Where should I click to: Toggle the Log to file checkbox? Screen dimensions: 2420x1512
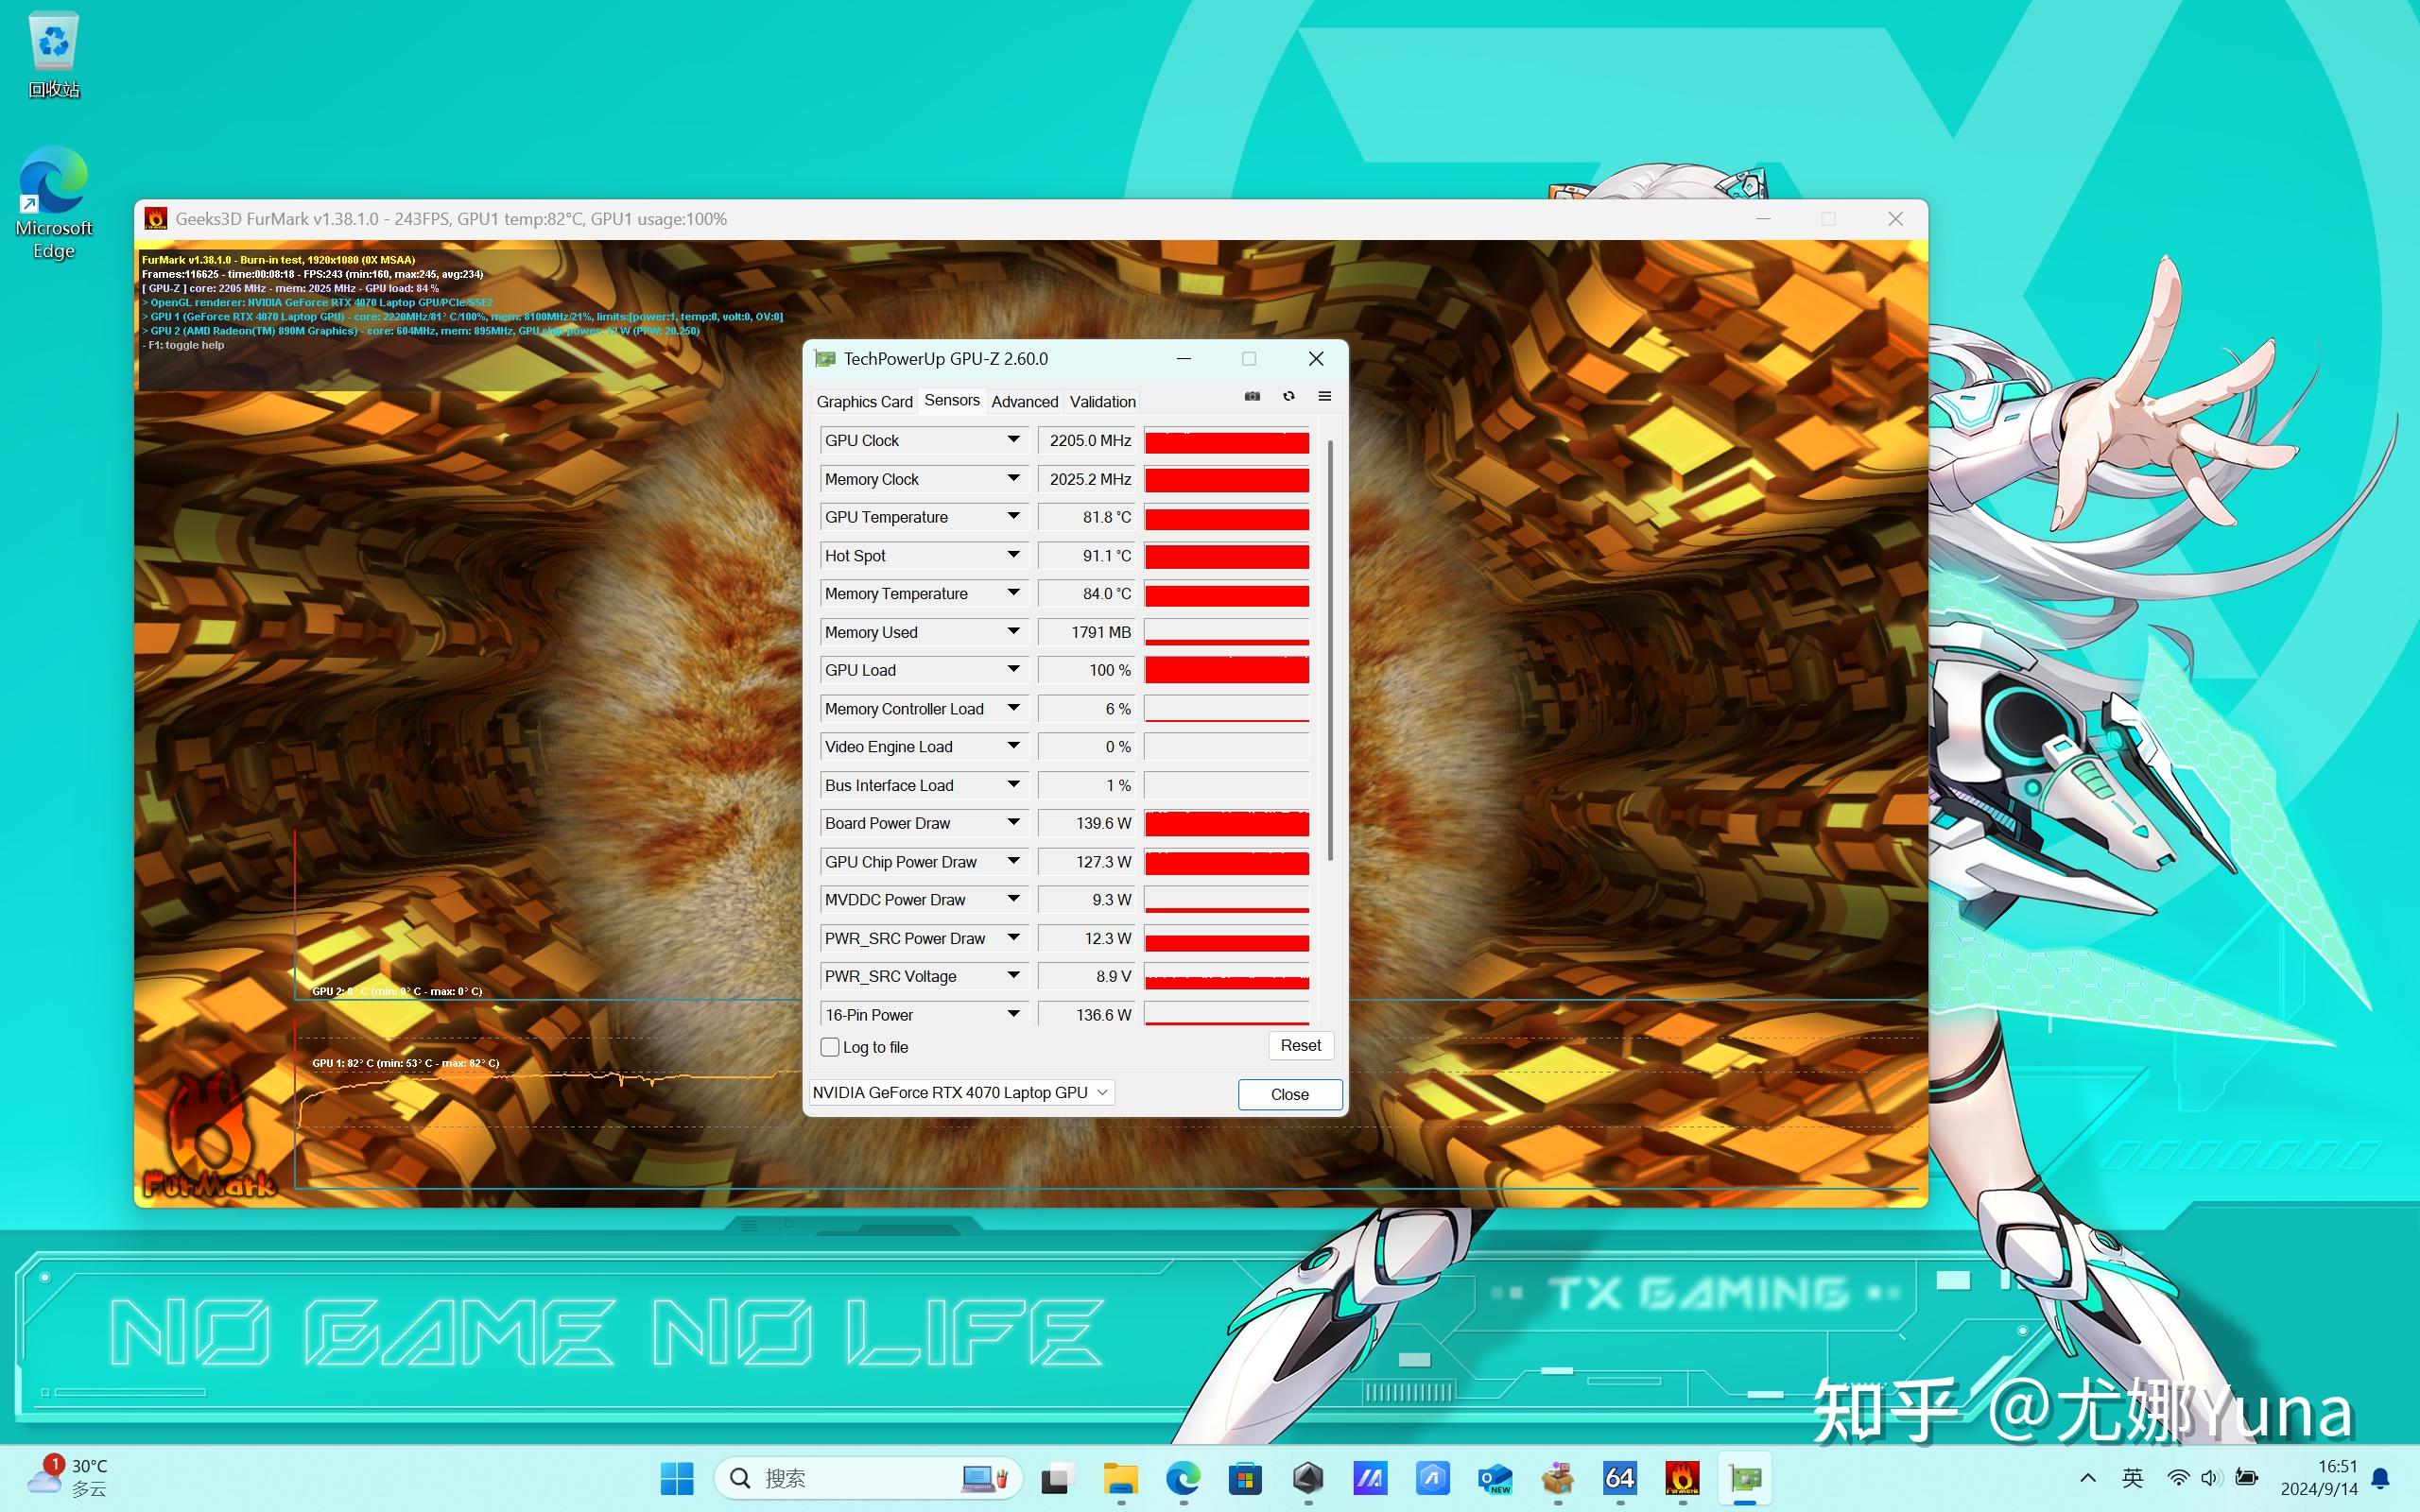coord(831,1047)
